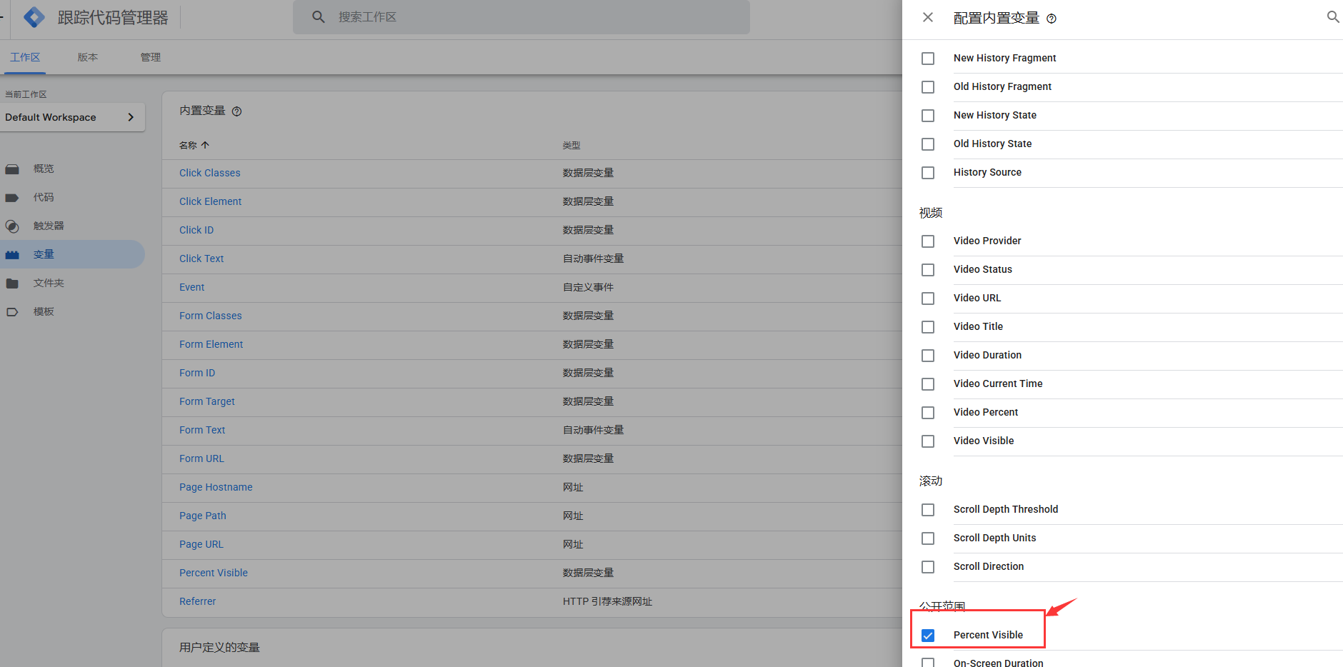Toggle the Video Percent checkbox
1343x667 pixels.
[x=928, y=413]
